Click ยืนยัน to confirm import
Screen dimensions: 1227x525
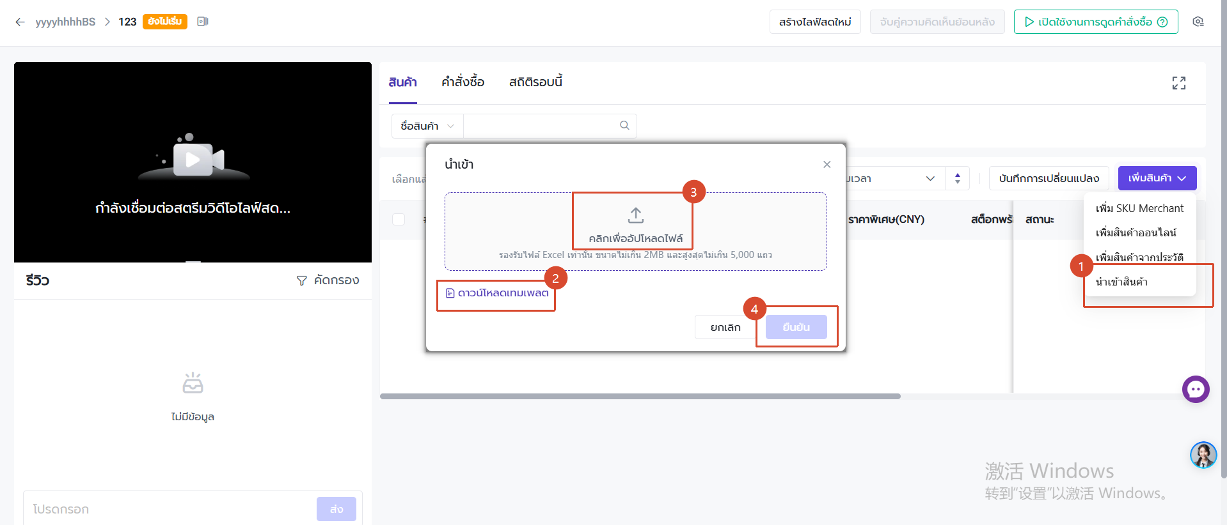click(796, 327)
